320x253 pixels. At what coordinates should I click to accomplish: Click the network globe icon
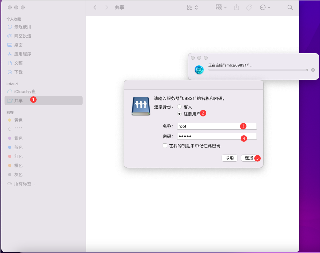[x=199, y=70]
